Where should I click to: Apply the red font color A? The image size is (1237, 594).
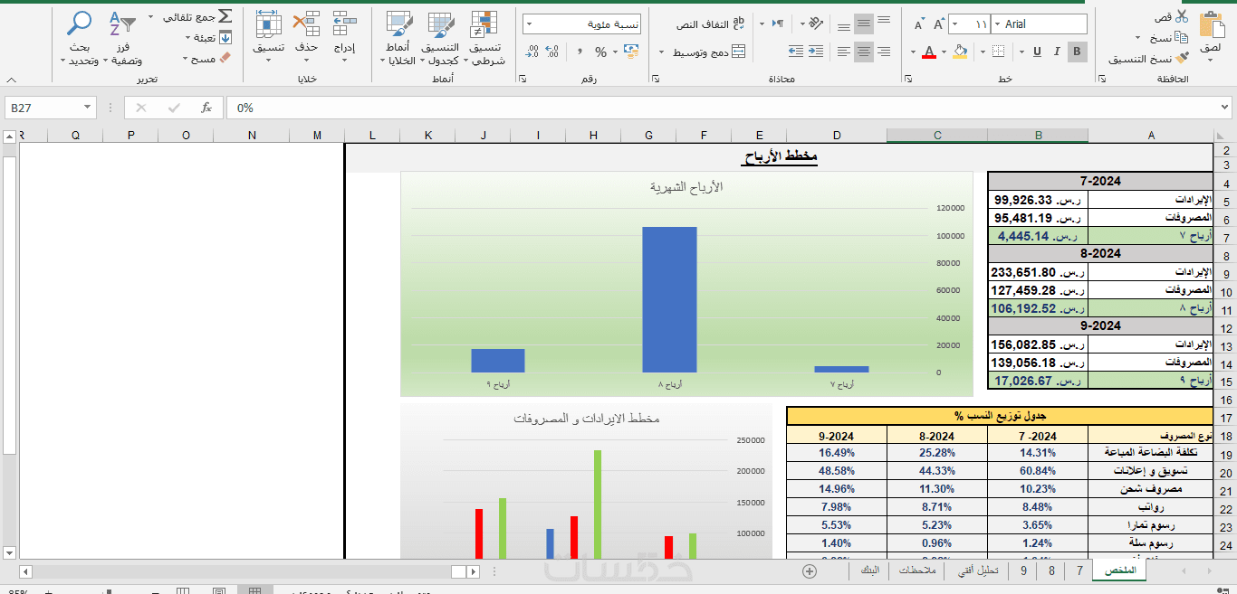tap(928, 52)
